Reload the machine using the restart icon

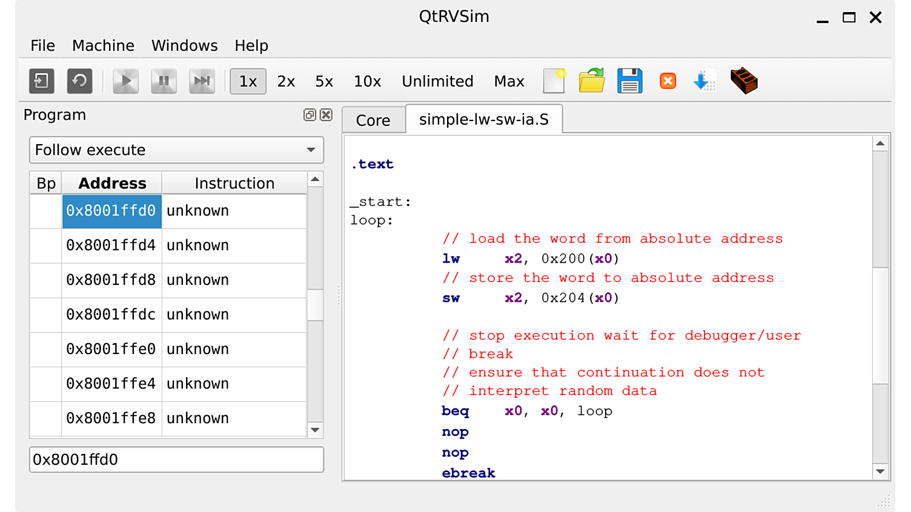coord(79,80)
